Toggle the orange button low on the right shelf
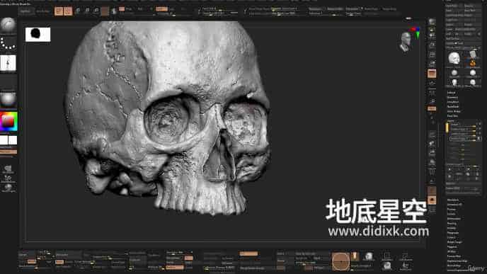 click(x=432, y=200)
